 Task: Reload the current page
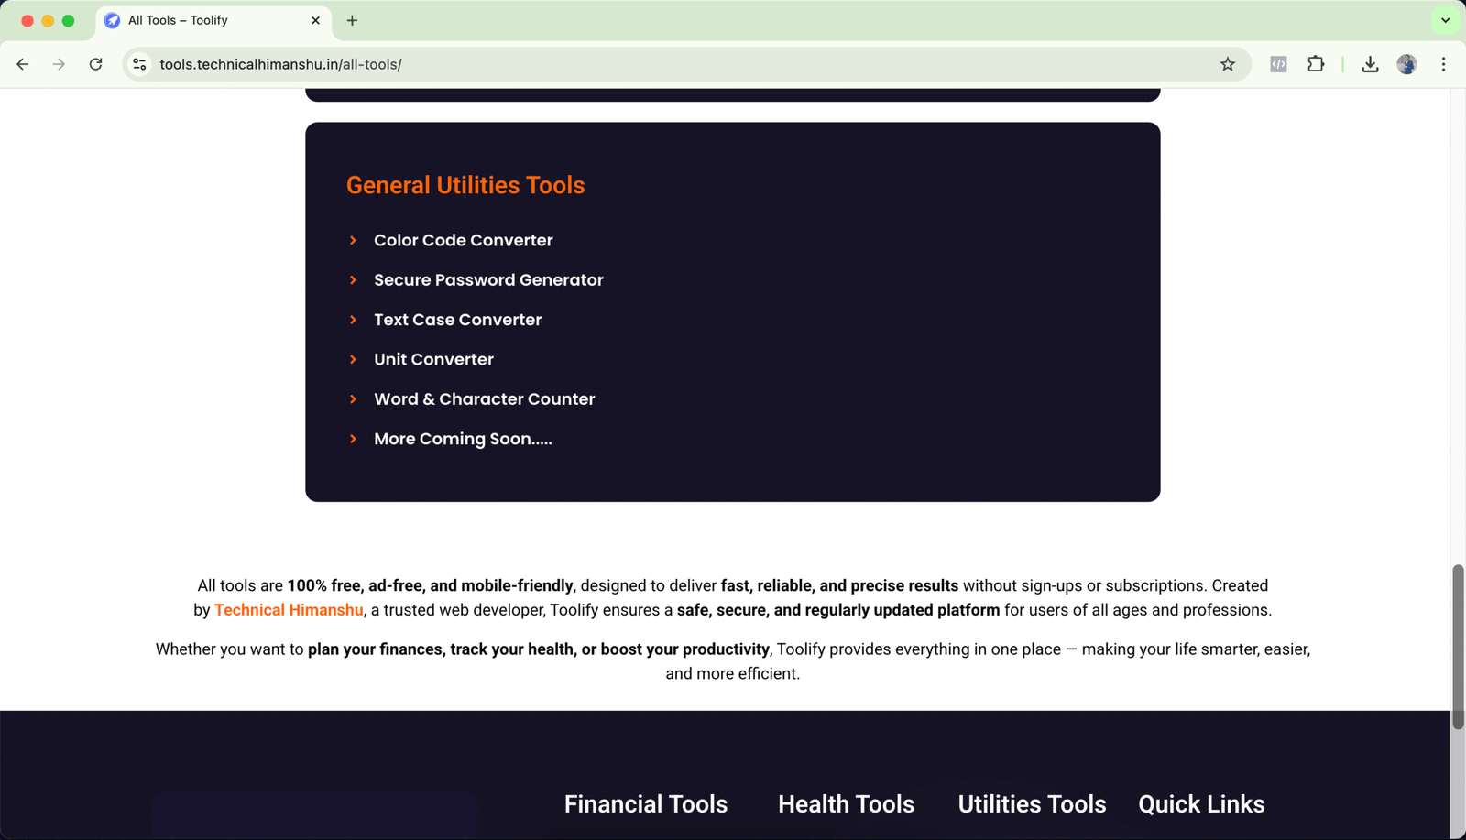95,64
